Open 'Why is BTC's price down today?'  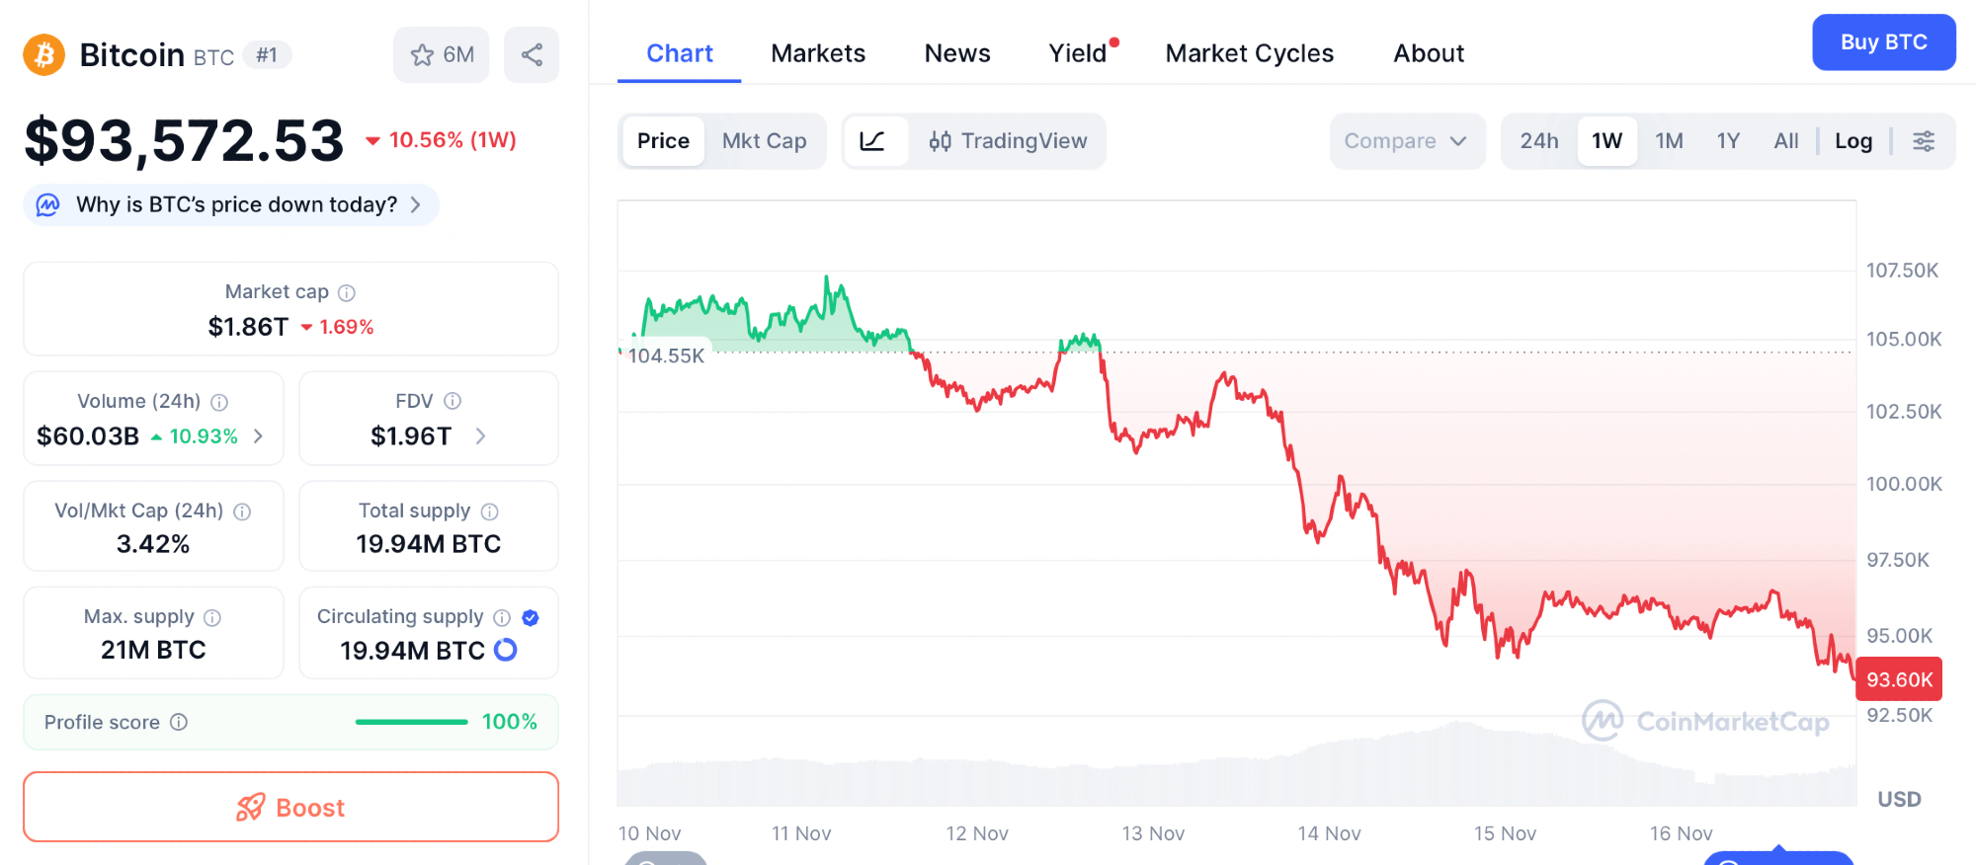[237, 204]
